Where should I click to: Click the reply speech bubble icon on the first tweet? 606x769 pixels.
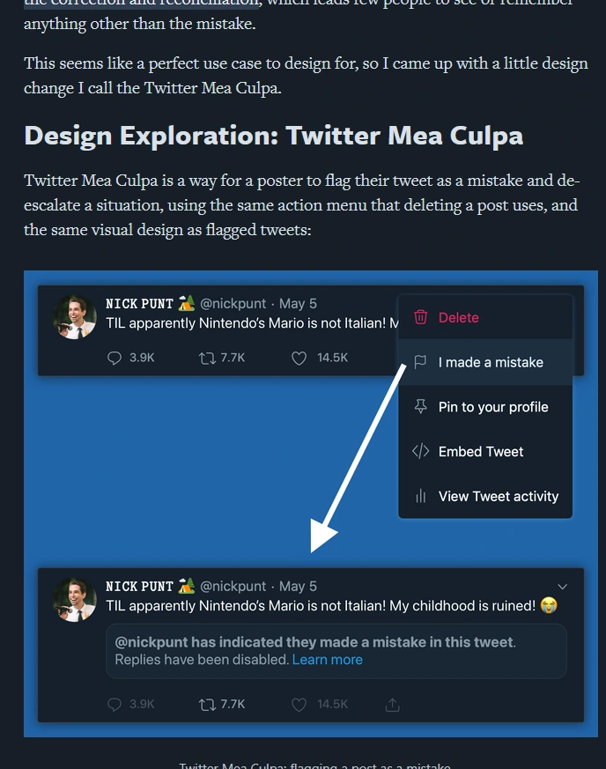click(x=114, y=358)
